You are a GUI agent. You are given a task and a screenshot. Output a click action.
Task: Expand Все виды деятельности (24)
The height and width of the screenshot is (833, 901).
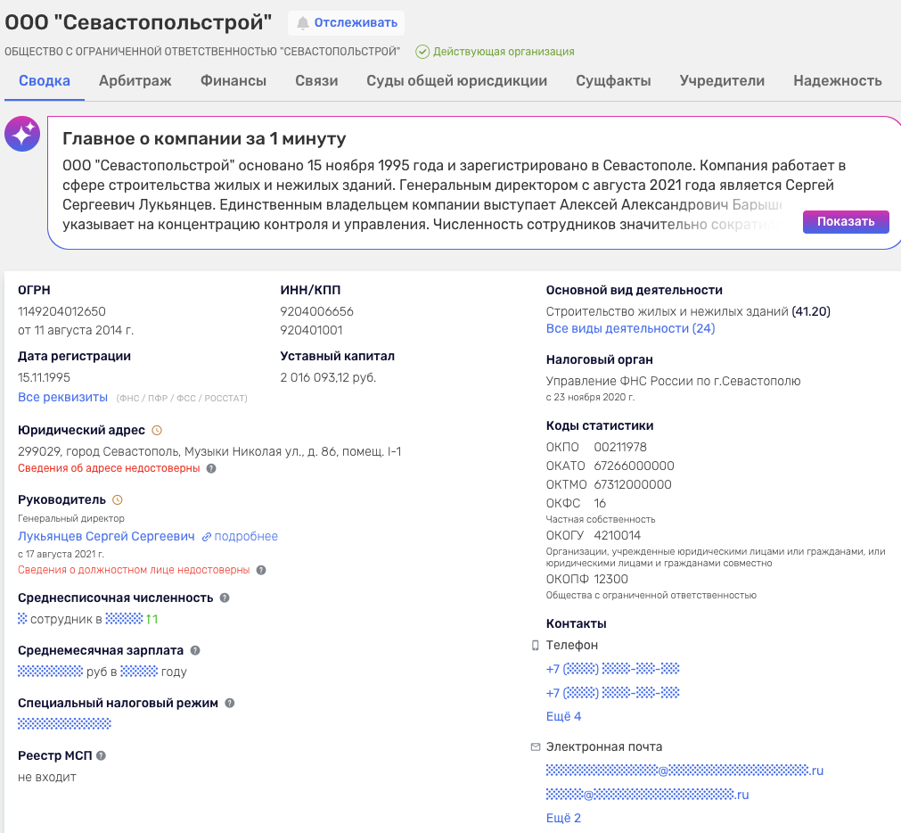click(x=630, y=328)
